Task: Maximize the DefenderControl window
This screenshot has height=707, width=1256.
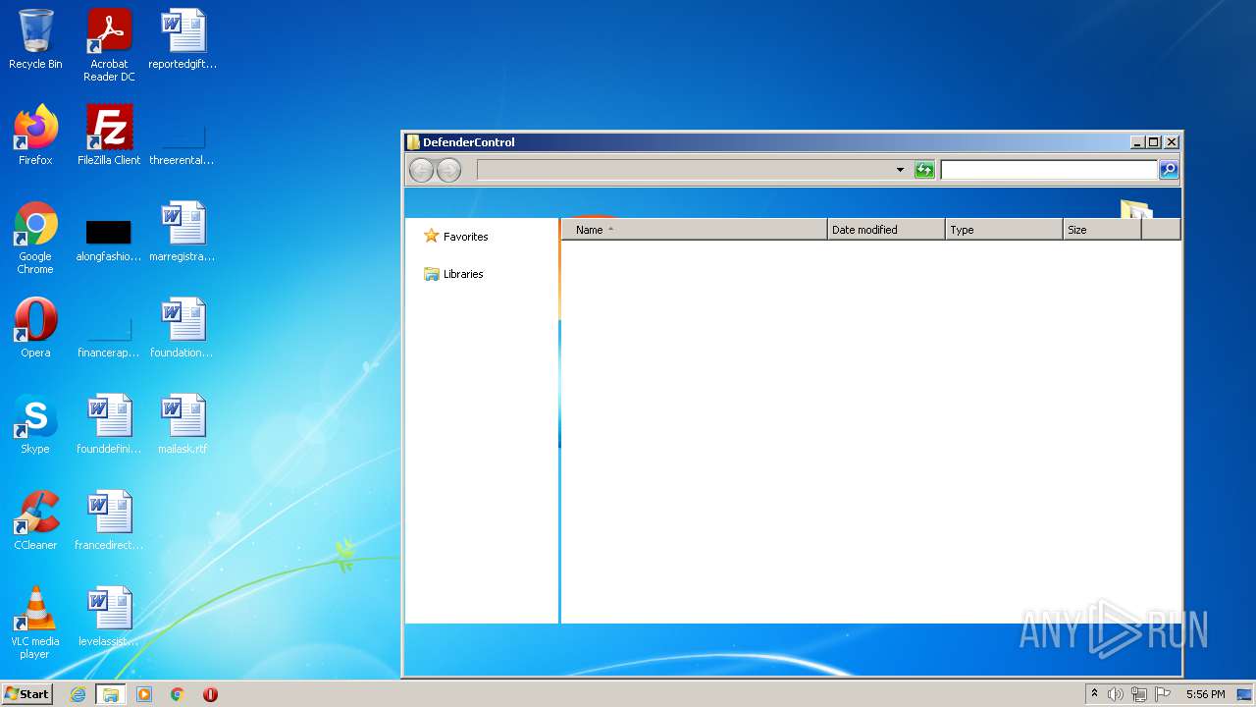Action: 1154,142
